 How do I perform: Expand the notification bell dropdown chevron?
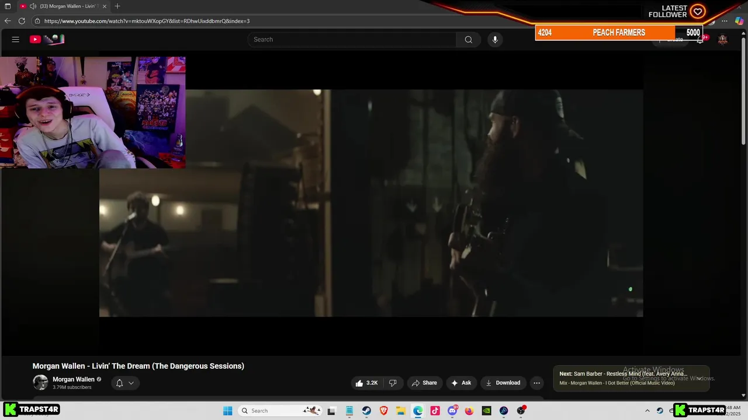[x=131, y=383]
